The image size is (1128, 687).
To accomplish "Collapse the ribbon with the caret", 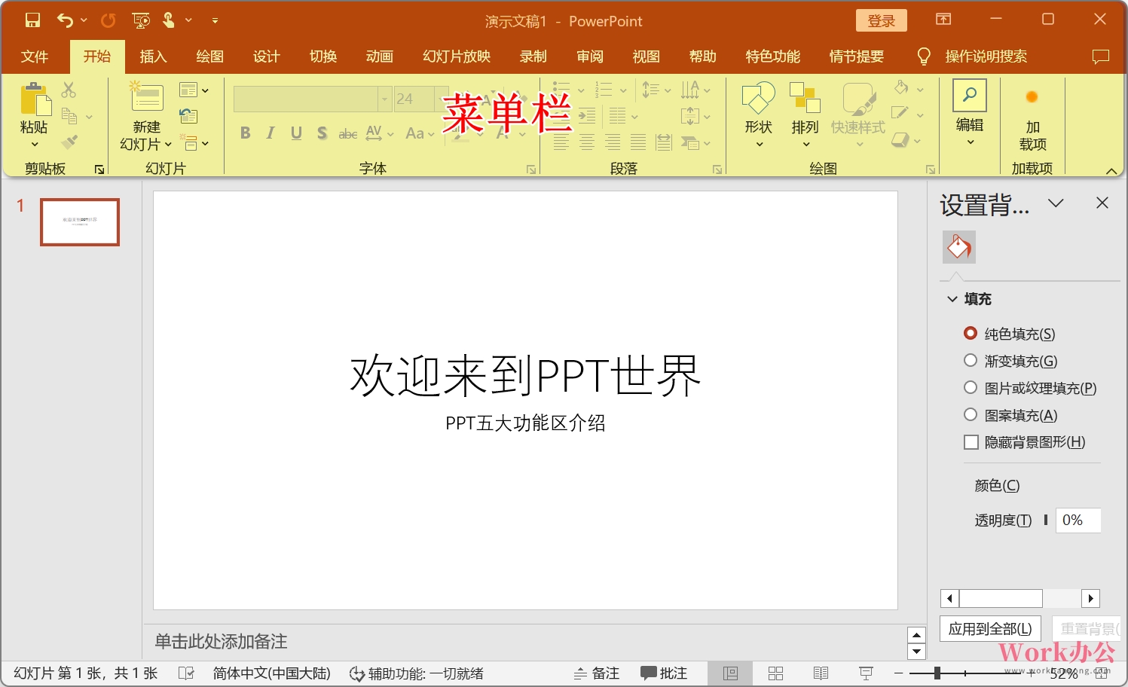I will tap(1111, 171).
